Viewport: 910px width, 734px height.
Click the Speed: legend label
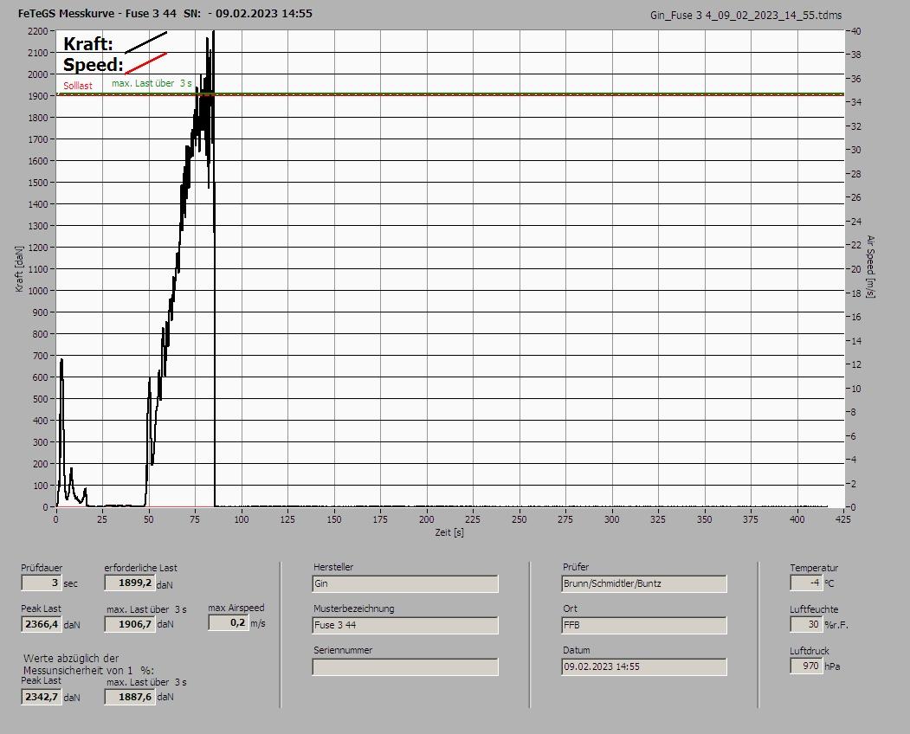(93, 64)
